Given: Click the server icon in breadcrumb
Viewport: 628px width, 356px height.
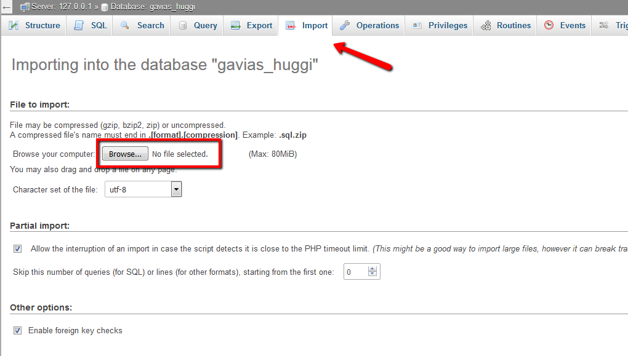Looking at the screenshot, I should 25,7.
